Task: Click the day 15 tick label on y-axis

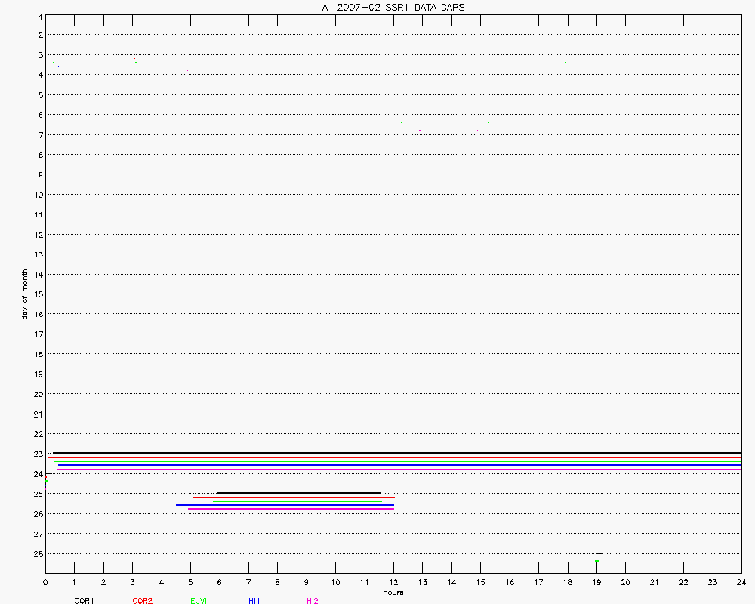Action: coord(37,294)
